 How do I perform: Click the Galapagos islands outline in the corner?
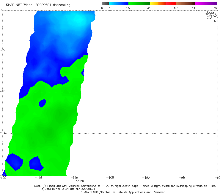211,16
